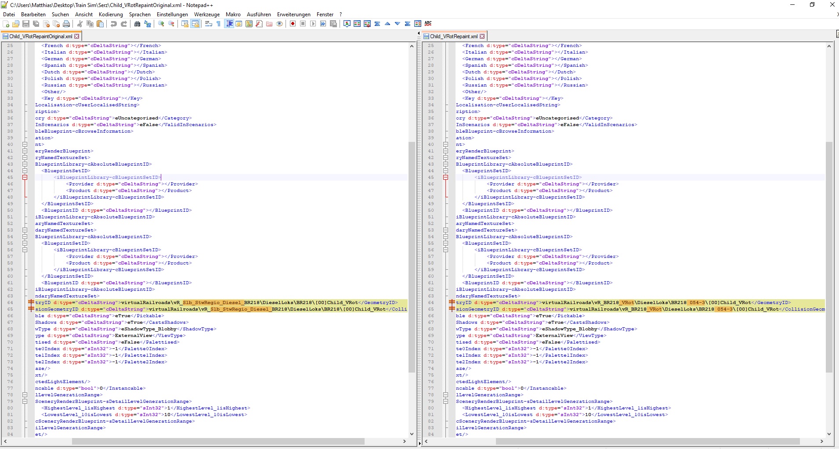Open the Kodierung menu
839x449 pixels.
(x=111, y=14)
